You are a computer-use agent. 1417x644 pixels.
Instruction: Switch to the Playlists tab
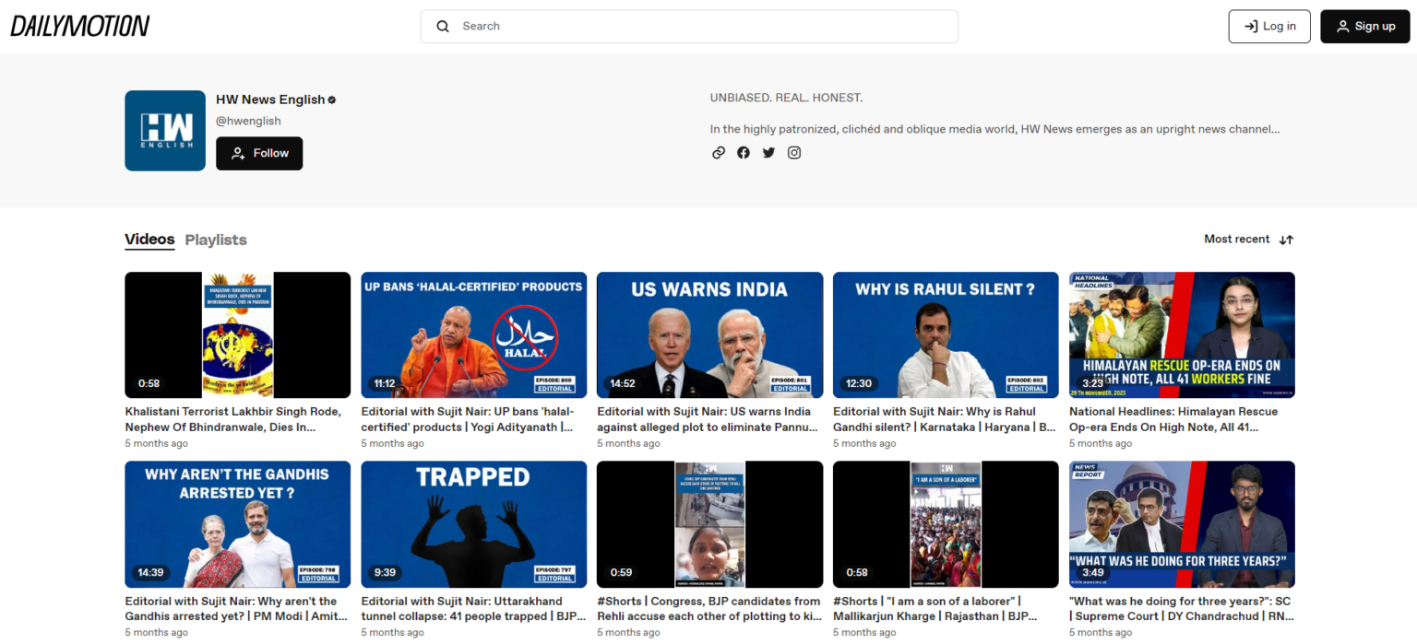216,240
